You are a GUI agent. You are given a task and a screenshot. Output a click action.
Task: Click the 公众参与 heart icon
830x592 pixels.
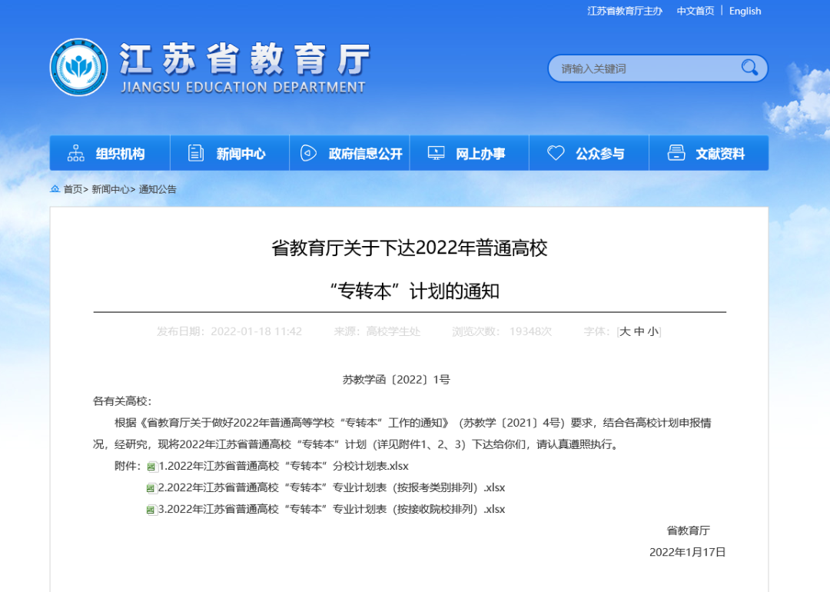pos(556,153)
